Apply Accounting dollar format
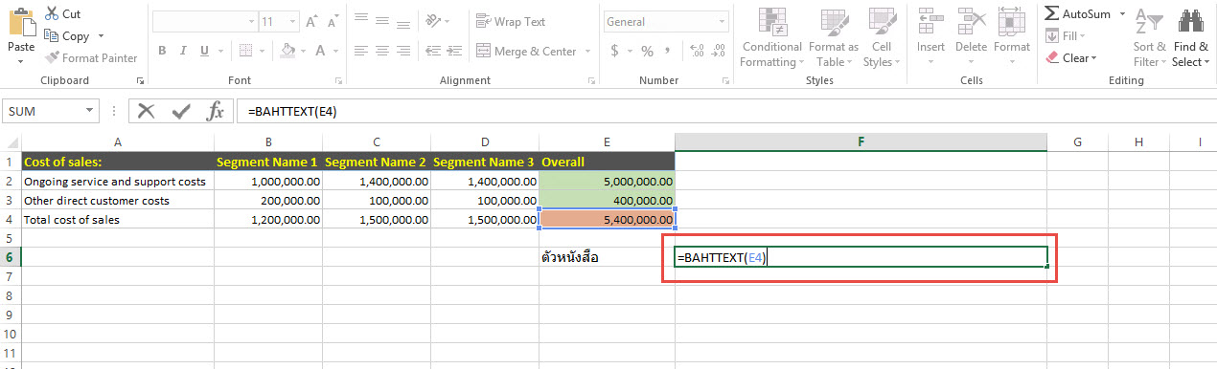Screen dimensions: 1217x369 point(614,51)
